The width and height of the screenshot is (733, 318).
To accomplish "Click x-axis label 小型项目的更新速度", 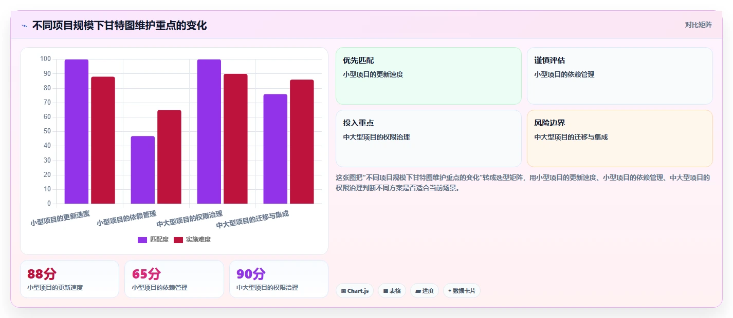I will click(x=60, y=218).
